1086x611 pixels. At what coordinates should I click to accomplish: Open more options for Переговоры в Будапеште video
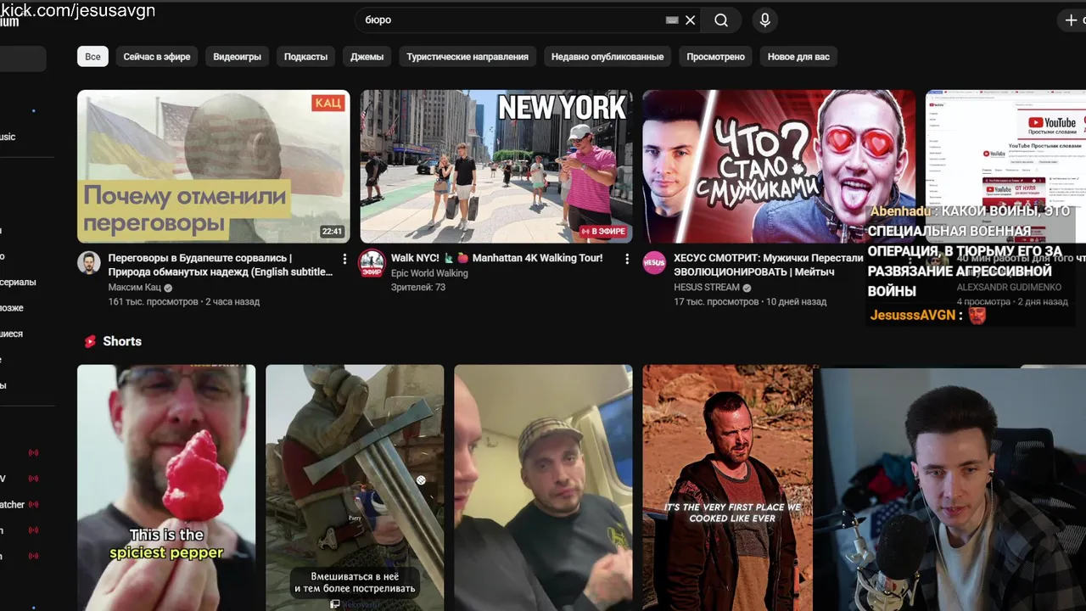coord(344,259)
